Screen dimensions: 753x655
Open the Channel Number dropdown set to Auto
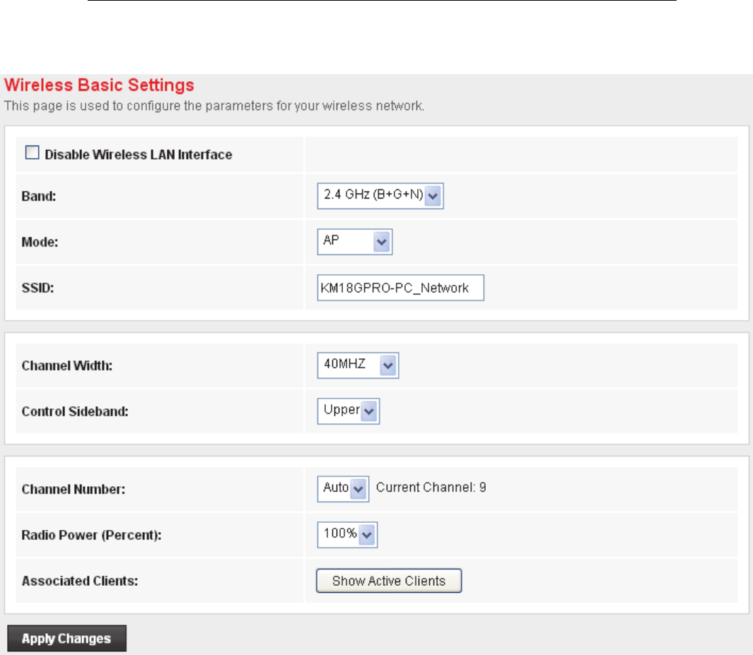click(343, 488)
